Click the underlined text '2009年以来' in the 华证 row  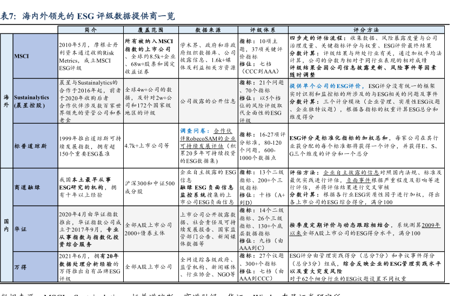(x=365, y=229)
